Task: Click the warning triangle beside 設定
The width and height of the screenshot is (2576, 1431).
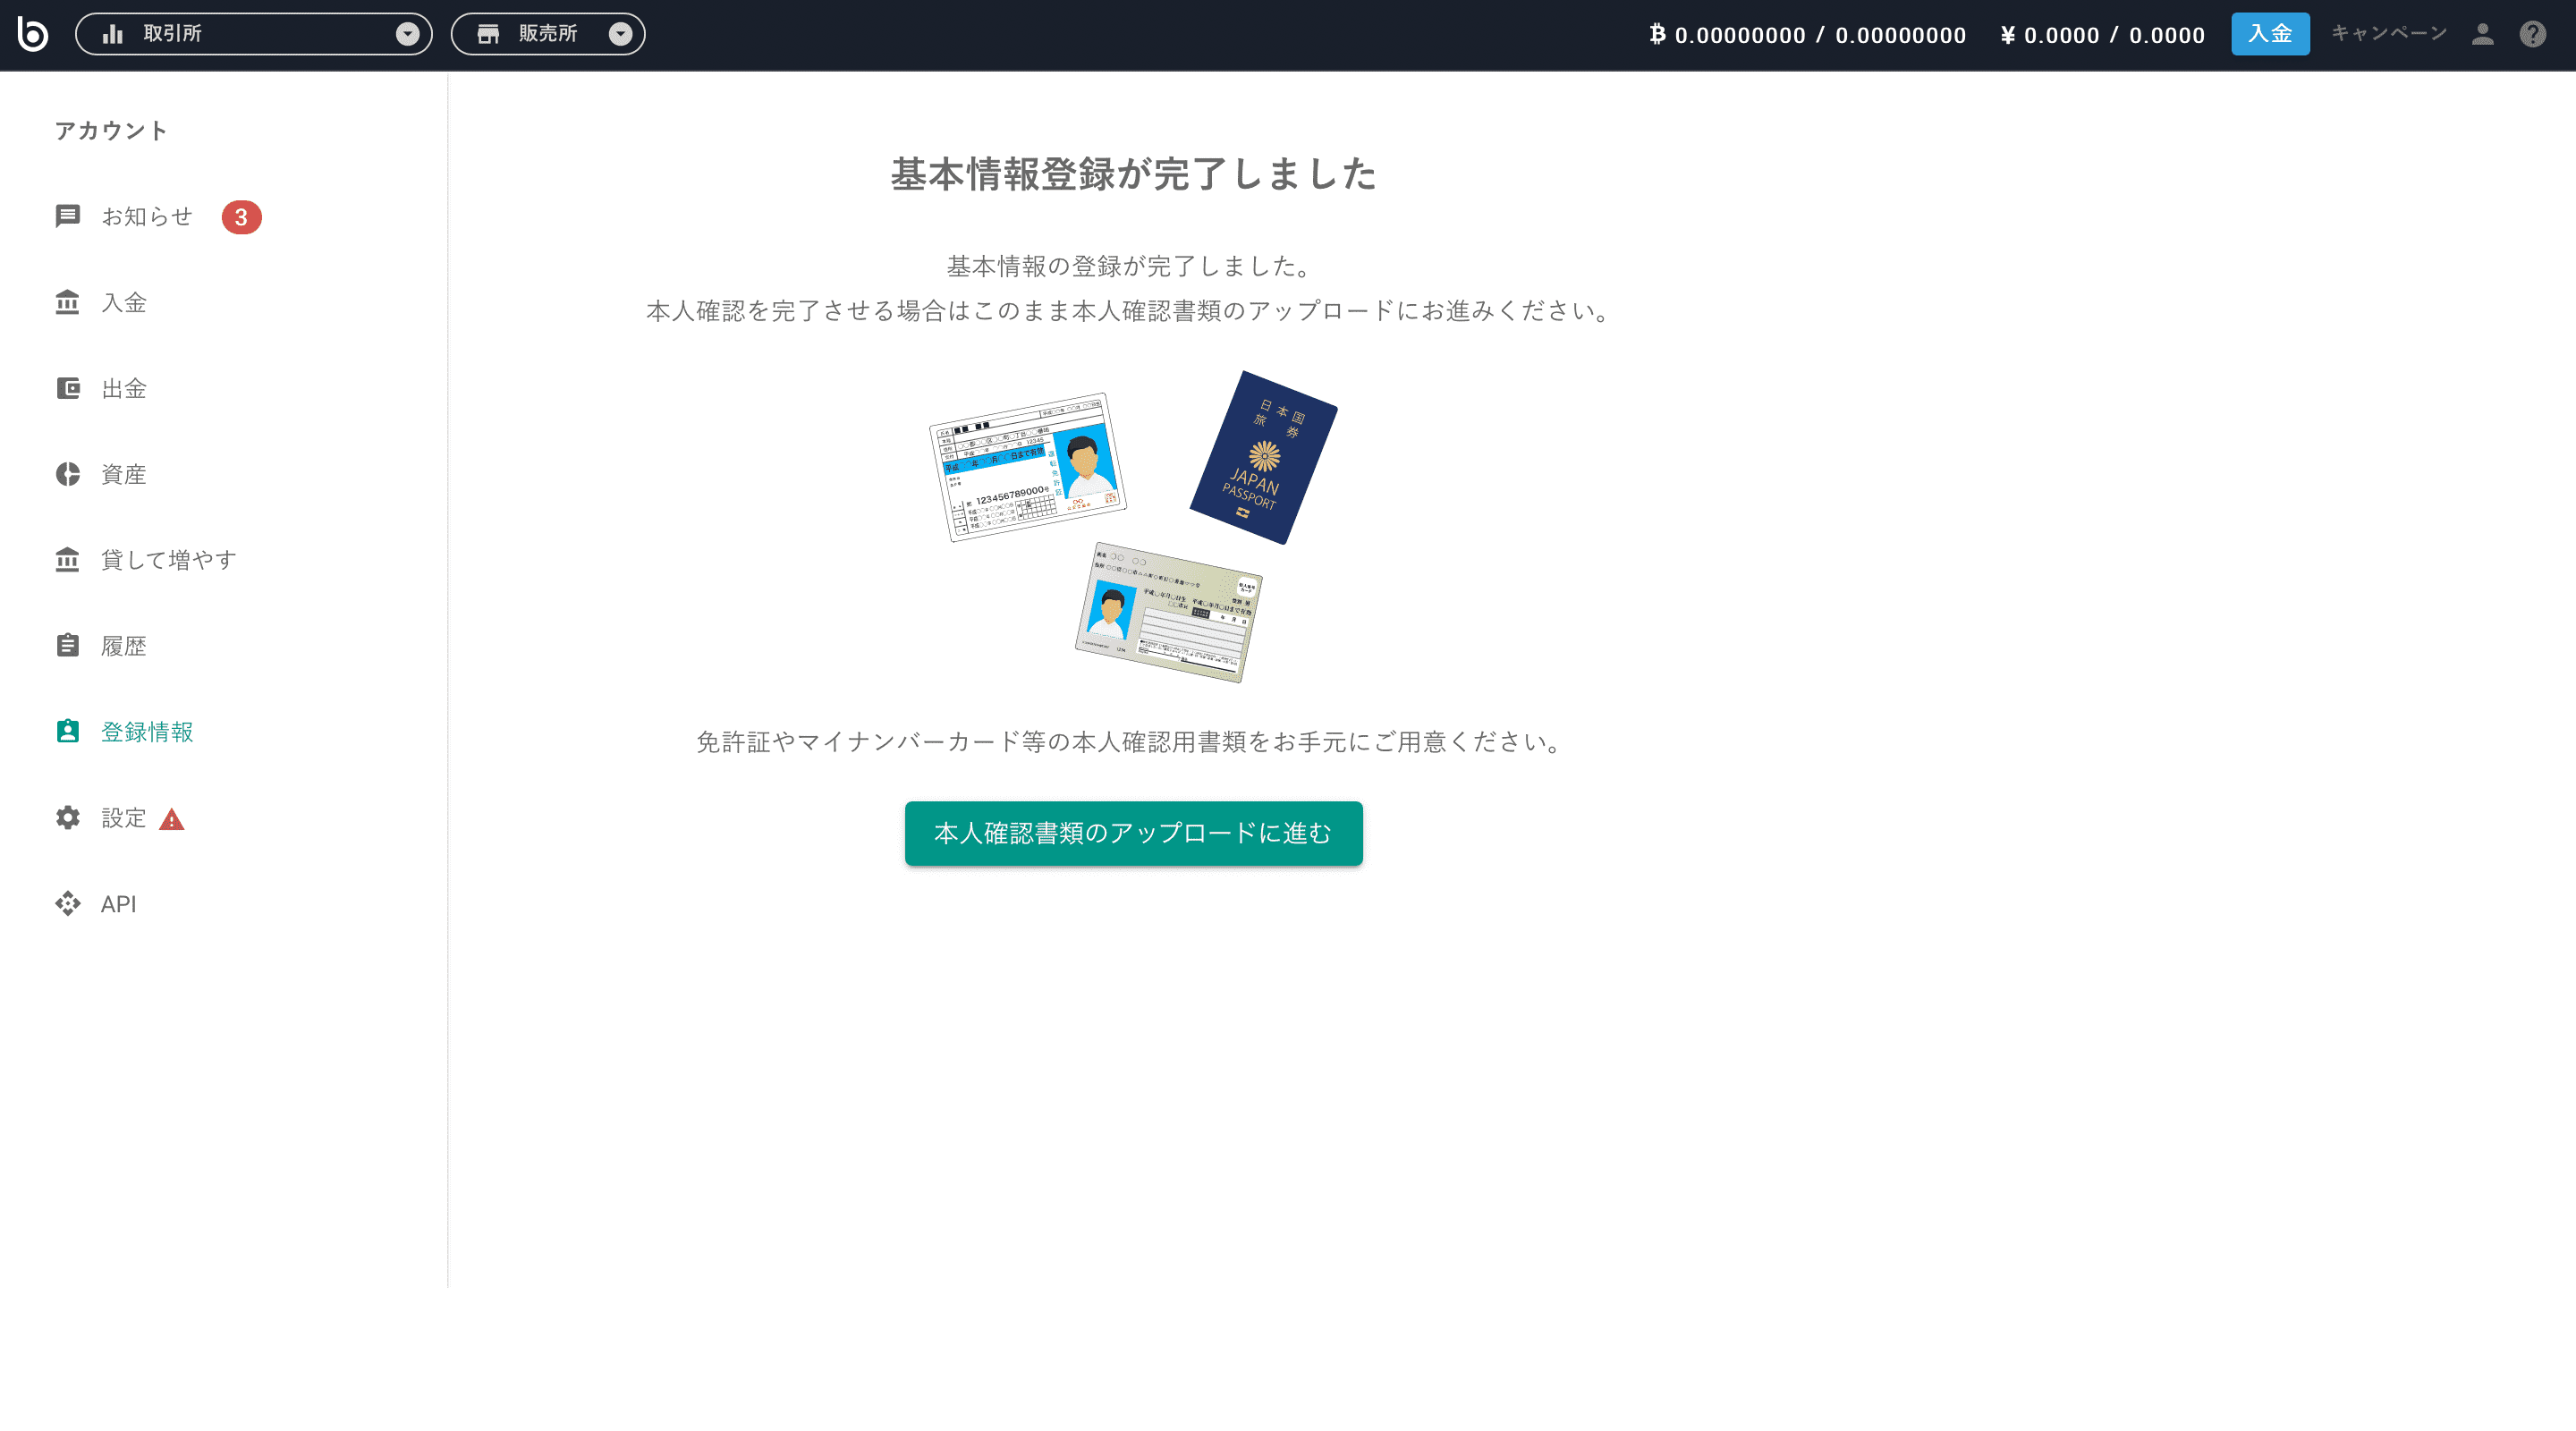Action: pyautogui.click(x=172, y=818)
